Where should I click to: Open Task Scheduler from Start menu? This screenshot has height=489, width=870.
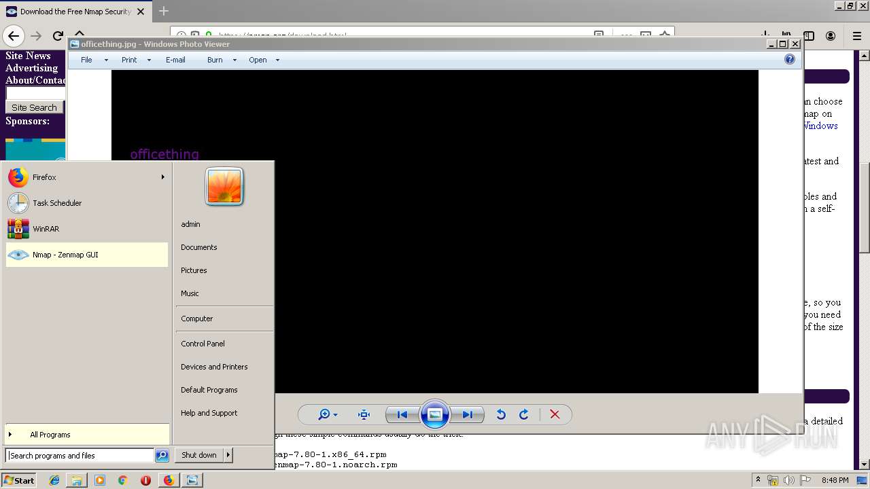[86, 203]
